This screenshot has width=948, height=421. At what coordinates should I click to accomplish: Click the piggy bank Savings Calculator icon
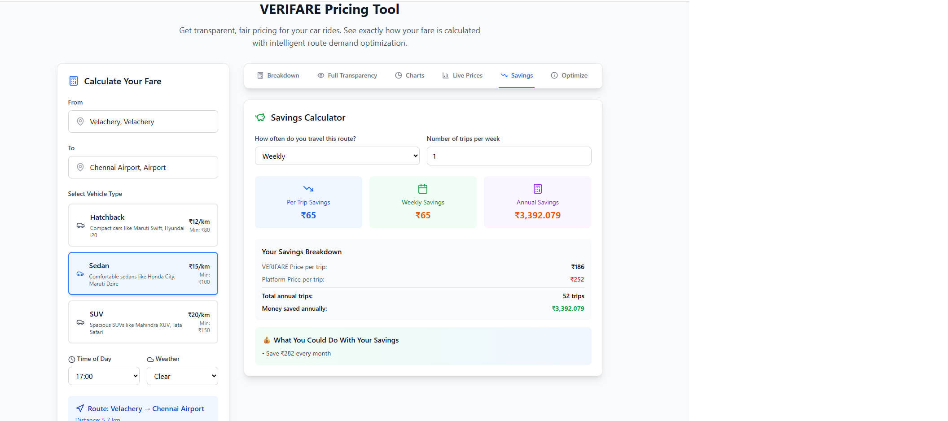pos(260,117)
